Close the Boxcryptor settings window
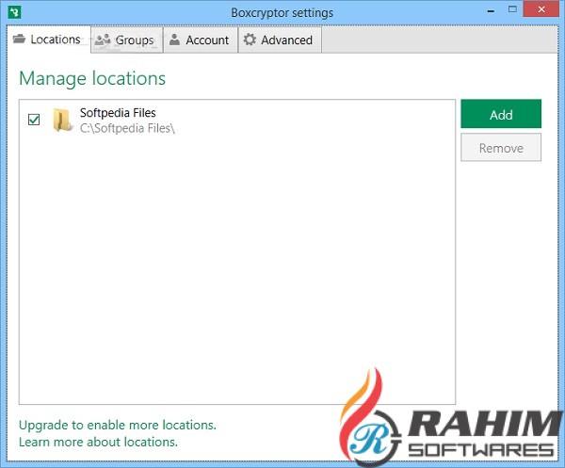The width and height of the screenshot is (565, 468). coord(541,9)
